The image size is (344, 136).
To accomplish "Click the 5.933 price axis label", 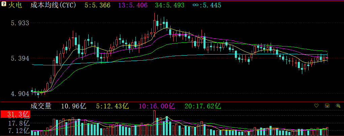I will point(20,23).
